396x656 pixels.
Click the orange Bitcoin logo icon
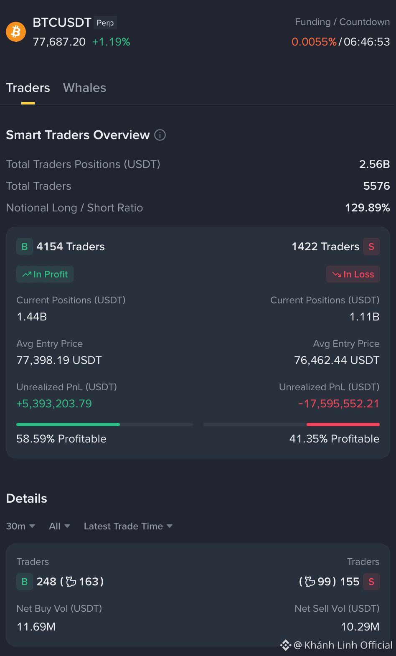(16, 32)
